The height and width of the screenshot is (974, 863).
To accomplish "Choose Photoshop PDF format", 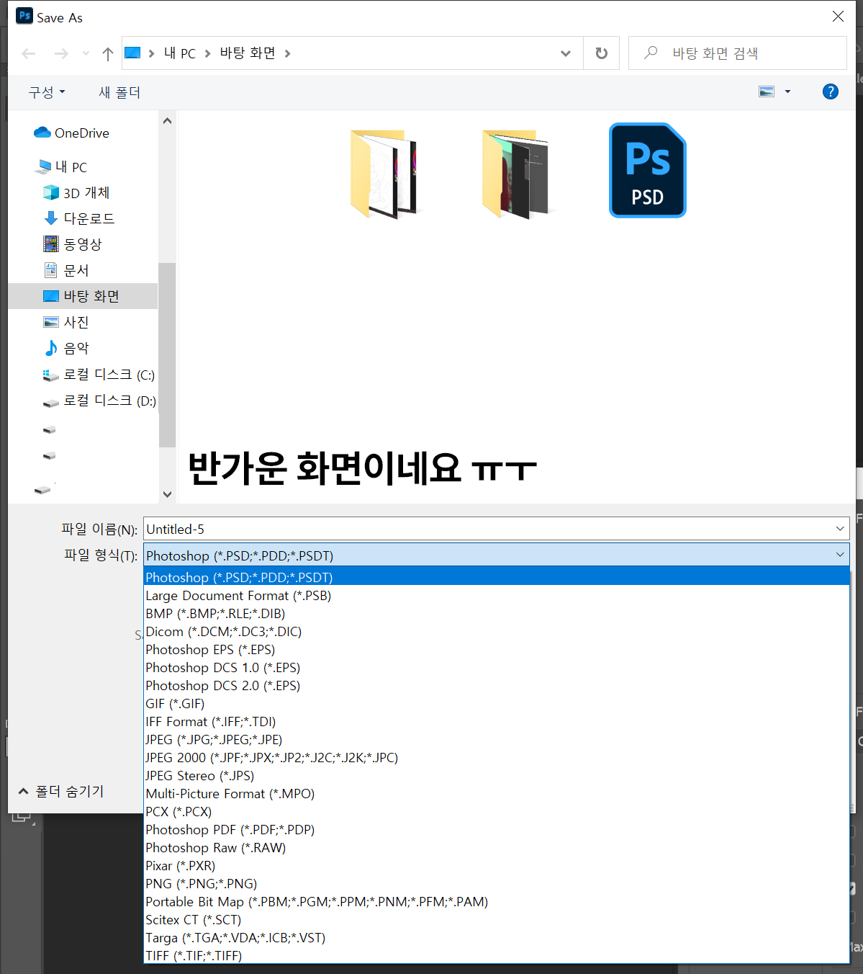I will (x=497, y=830).
